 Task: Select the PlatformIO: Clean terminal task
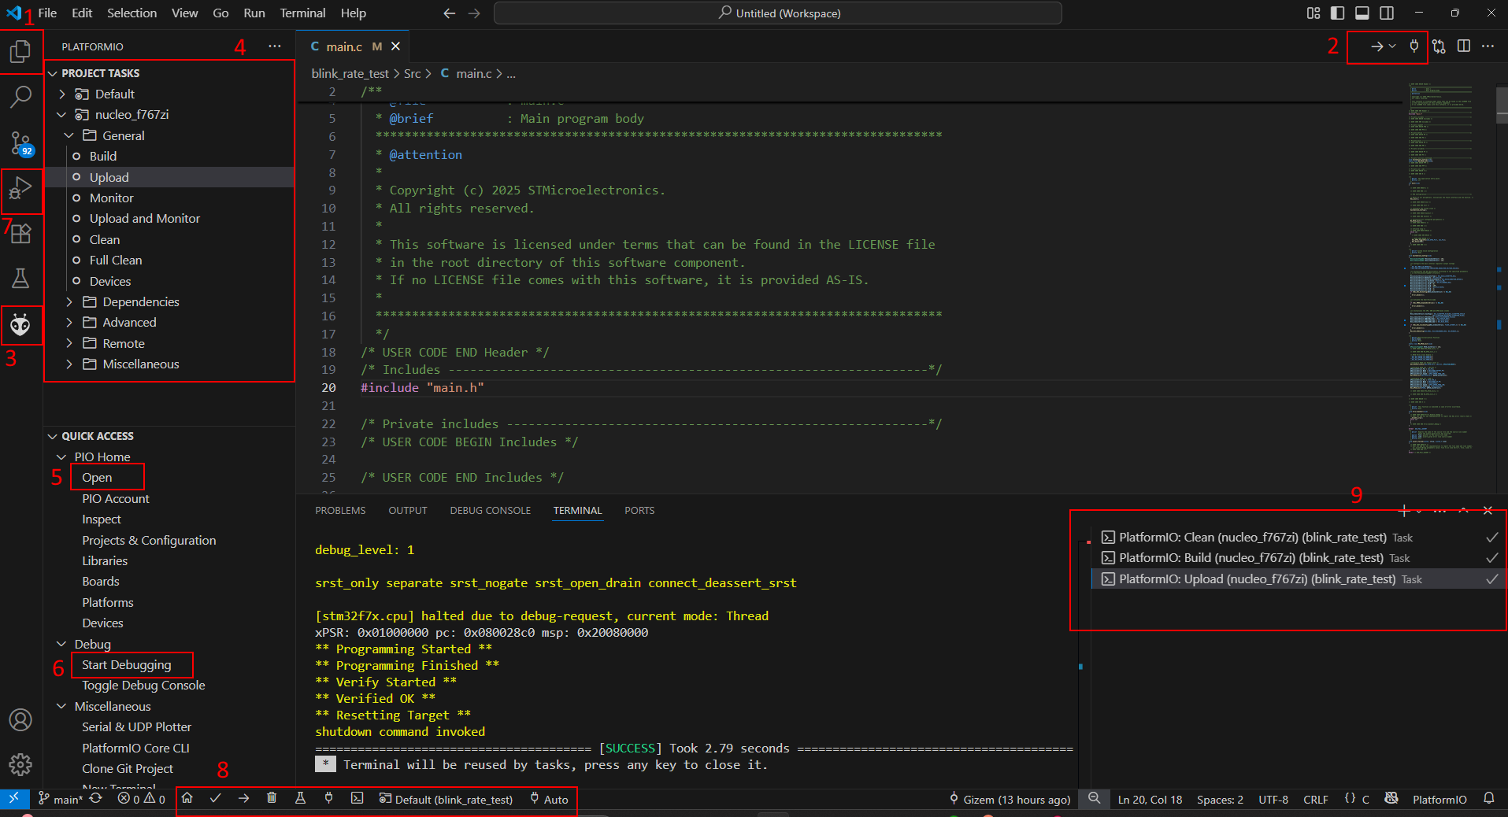pyautogui.click(x=1298, y=538)
